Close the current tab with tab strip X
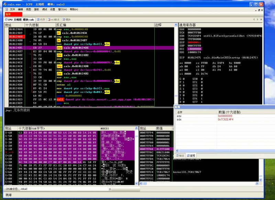Viewport: 275px width, 200px height. (261, 20)
